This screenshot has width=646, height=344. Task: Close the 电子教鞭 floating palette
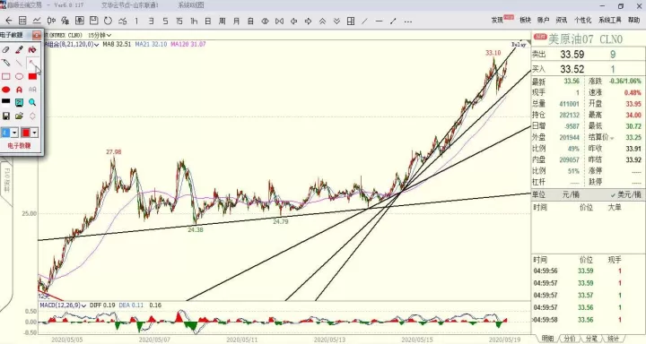(36, 36)
